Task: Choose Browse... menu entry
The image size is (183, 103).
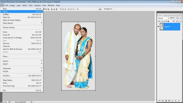Action: tap(22, 15)
